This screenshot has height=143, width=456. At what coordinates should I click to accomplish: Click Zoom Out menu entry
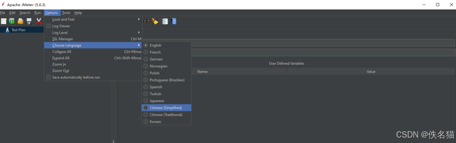93,71
